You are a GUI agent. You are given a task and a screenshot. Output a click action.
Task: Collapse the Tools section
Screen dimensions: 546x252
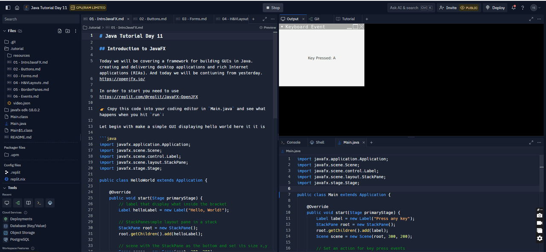(5, 188)
